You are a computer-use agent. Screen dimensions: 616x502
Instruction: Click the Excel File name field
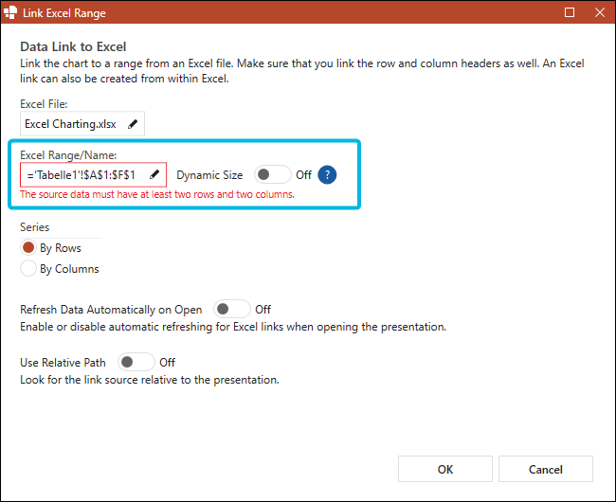tap(82, 124)
